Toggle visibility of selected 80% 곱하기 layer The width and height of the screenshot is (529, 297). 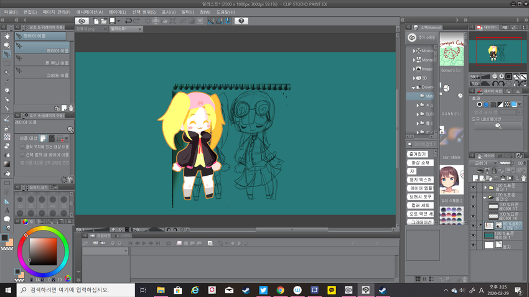click(x=474, y=226)
